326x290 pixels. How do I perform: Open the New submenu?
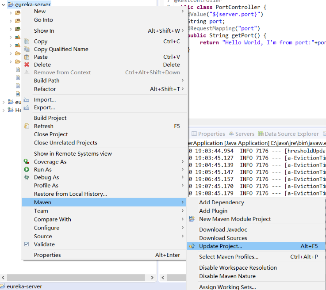pyautogui.click(x=104, y=11)
